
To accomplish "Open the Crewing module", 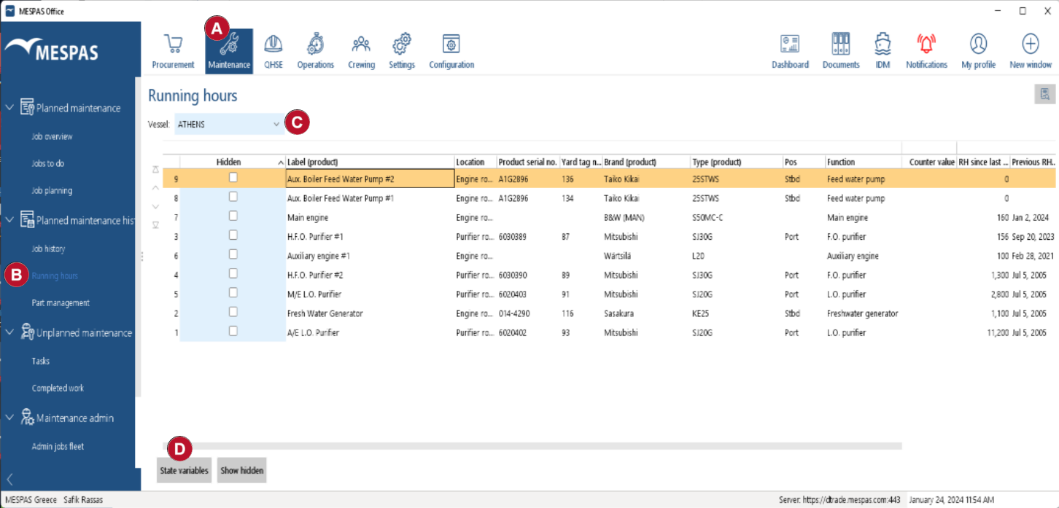I will [x=361, y=51].
